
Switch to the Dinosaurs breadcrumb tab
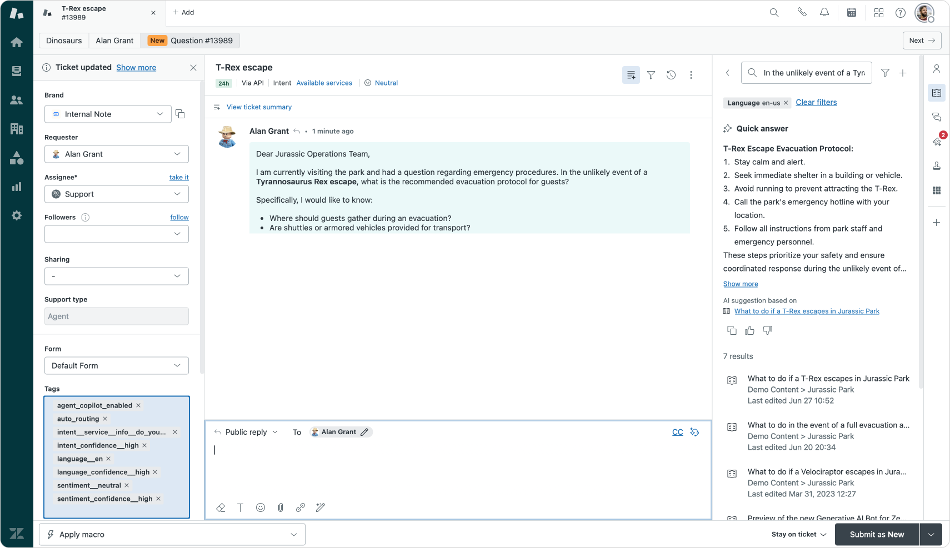(64, 41)
